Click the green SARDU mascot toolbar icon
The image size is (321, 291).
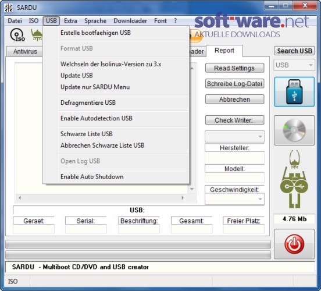pyautogui.click(x=37, y=35)
